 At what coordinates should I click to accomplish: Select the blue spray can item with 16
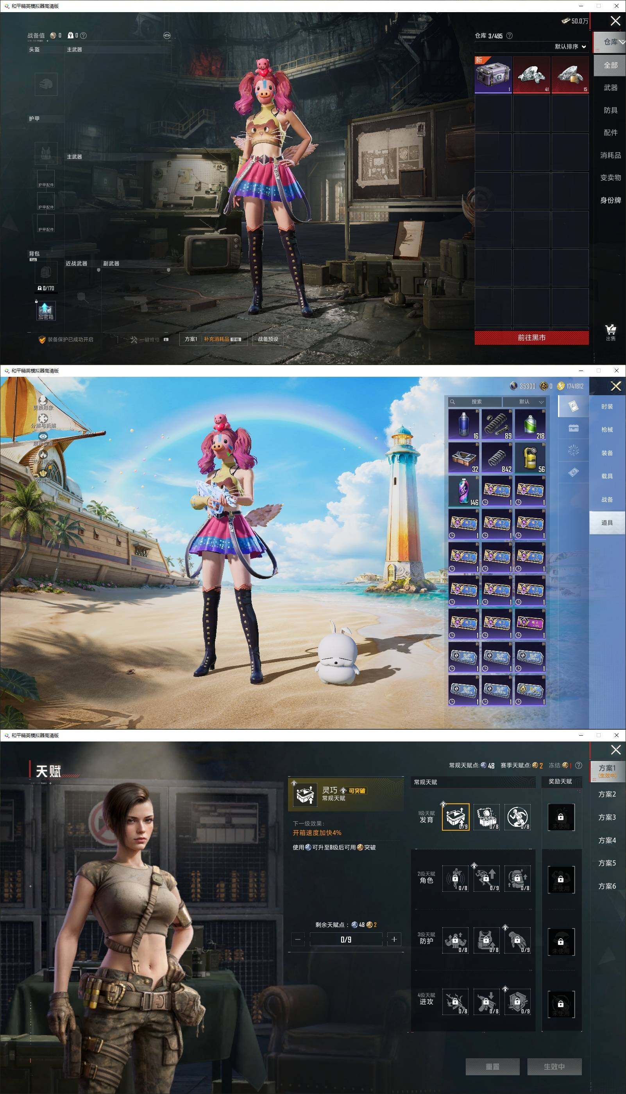click(463, 424)
